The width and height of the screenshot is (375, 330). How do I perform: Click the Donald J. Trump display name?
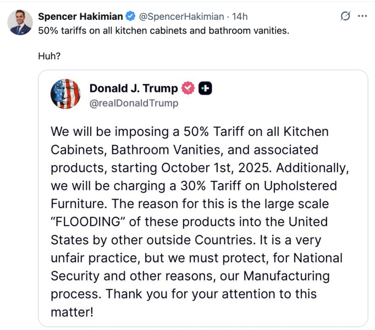(x=134, y=88)
